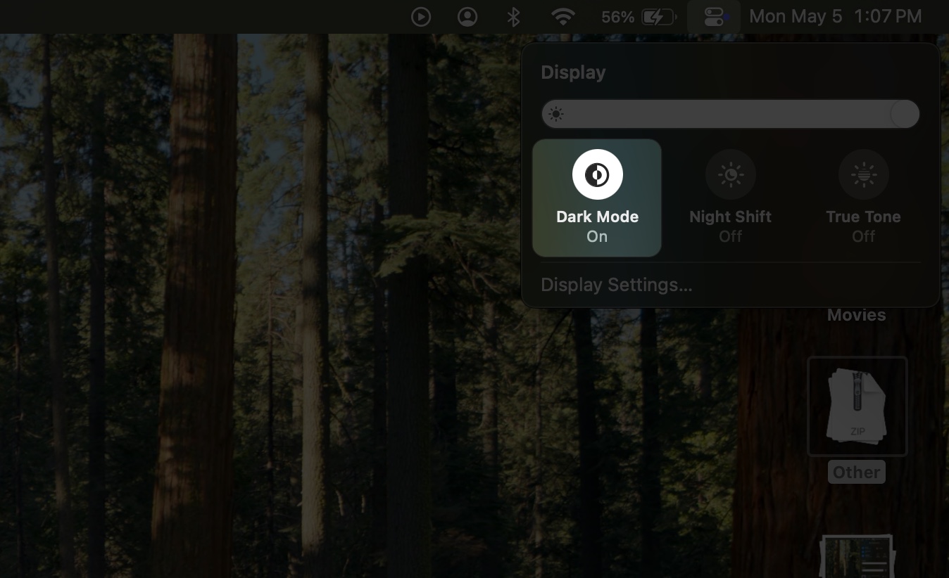
Task: Open Display Settings
Action: 616,285
